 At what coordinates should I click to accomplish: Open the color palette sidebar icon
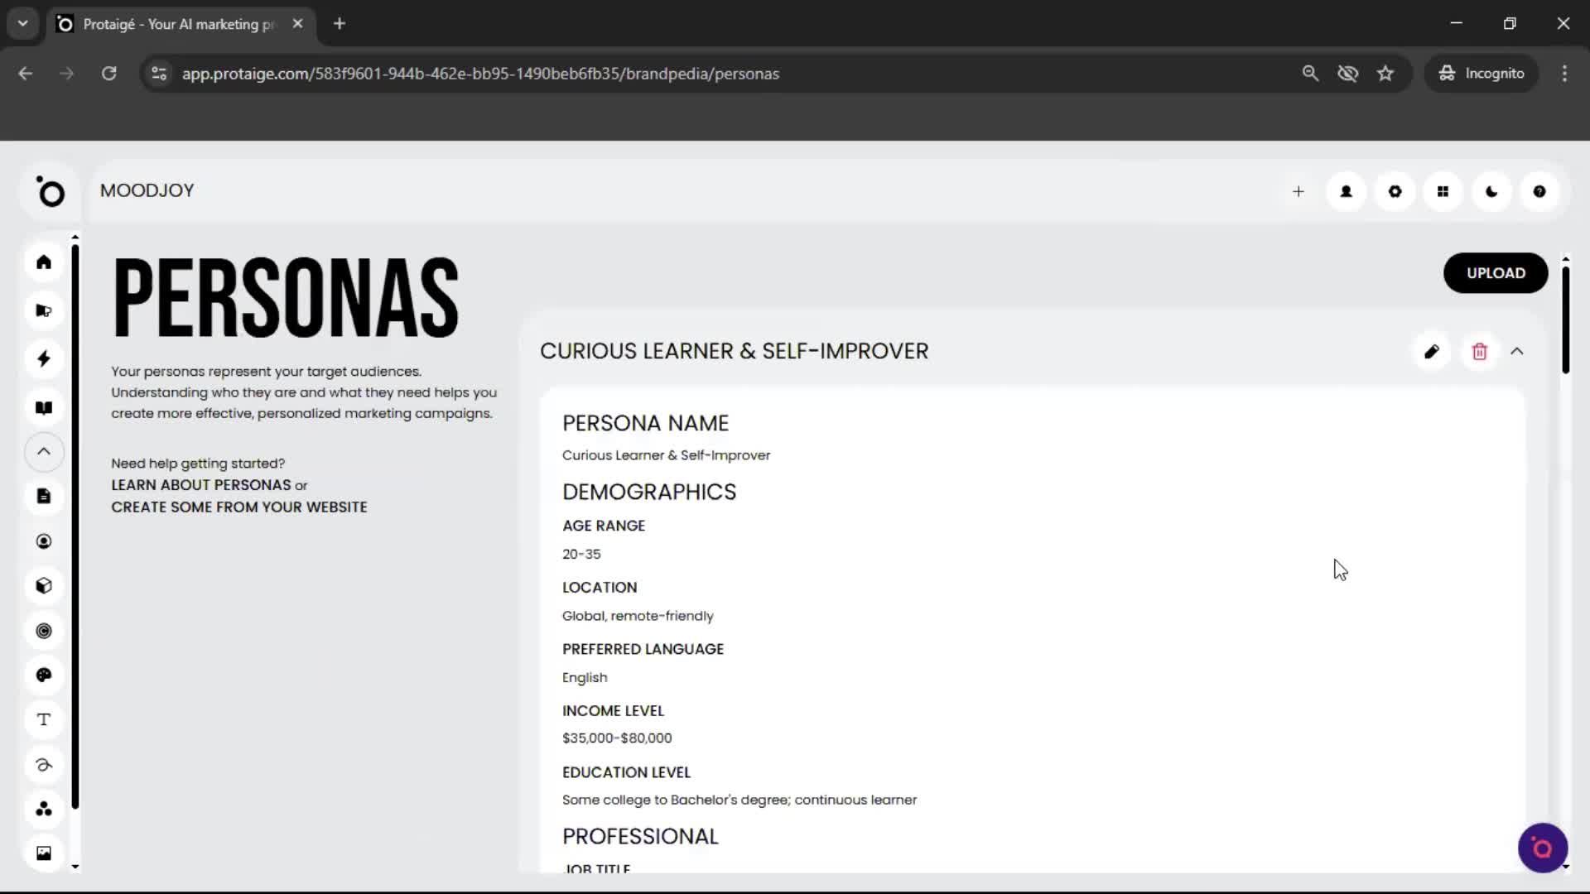[43, 675]
